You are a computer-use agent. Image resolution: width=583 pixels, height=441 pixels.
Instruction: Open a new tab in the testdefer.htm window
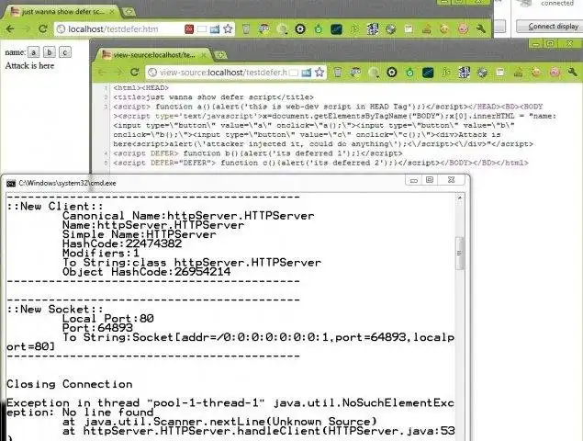pyautogui.click(x=129, y=12)
